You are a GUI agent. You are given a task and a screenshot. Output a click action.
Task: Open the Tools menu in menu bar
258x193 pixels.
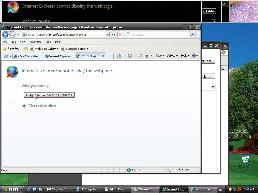[48, 42]
